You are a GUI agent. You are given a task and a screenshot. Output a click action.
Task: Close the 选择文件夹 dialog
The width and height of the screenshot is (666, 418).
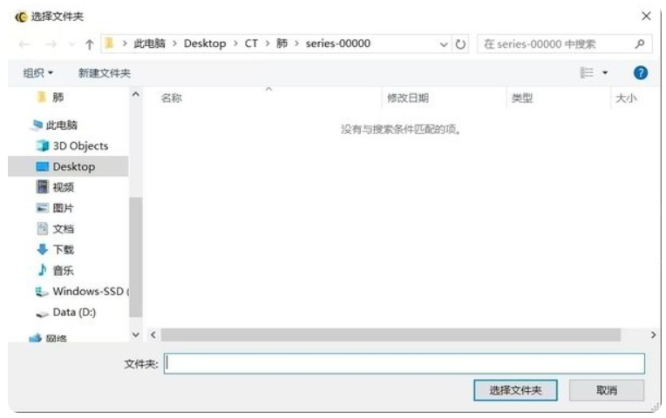pos(646,17)
